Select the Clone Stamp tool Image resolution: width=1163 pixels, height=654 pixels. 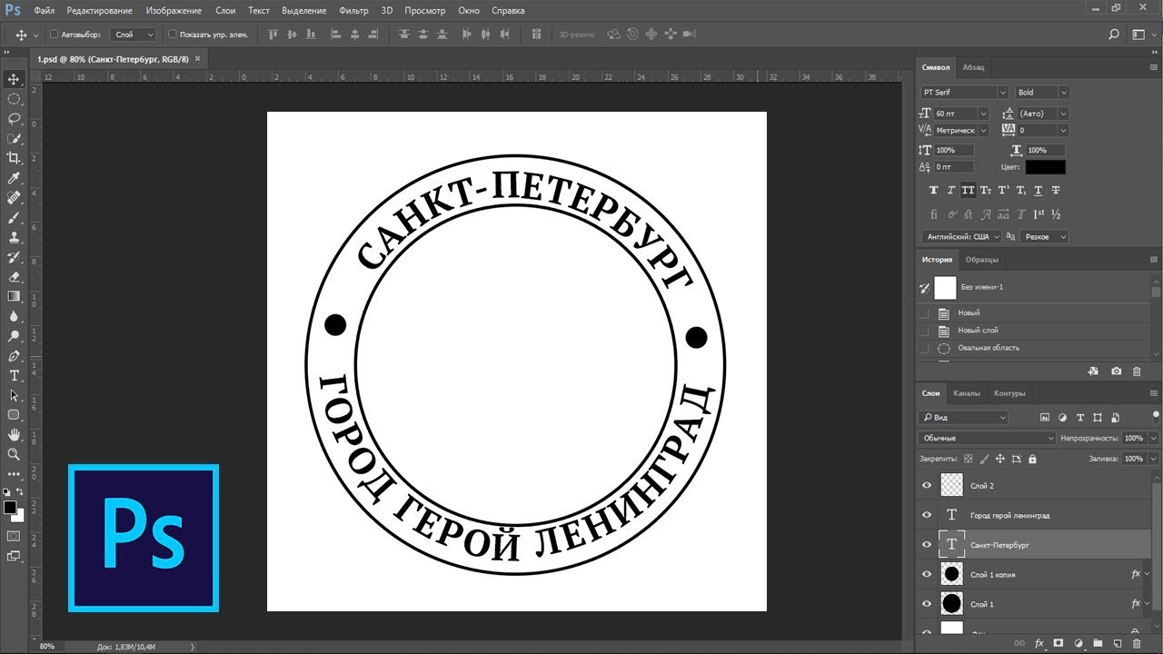(14, 237)
